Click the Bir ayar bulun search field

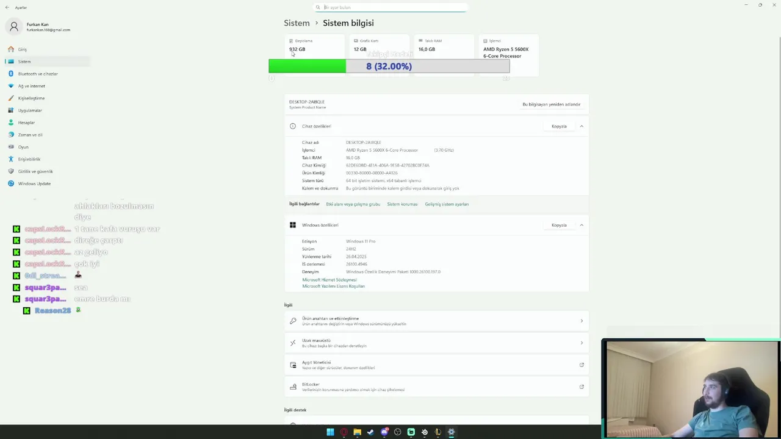[x=390, y=7]
